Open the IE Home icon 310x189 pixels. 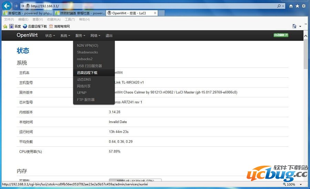point(291,6)
